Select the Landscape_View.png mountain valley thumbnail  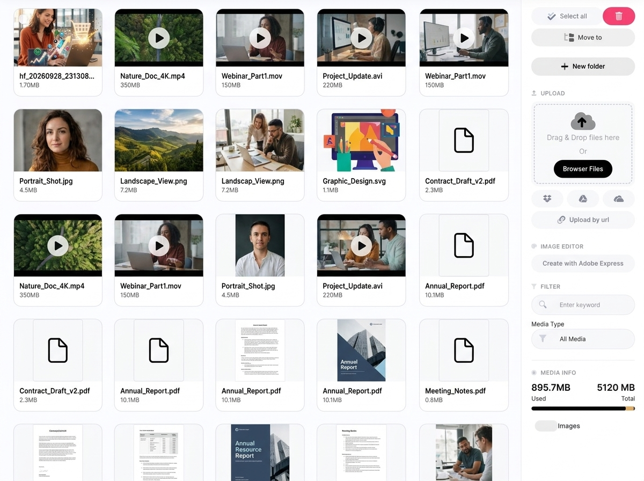159,141
